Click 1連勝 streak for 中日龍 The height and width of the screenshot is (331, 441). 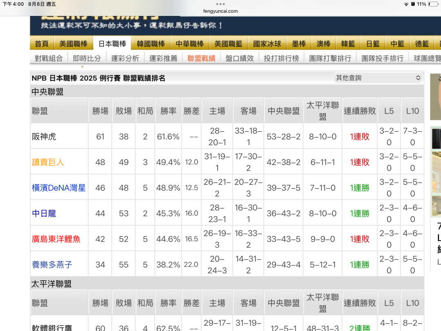click(360, 213)
